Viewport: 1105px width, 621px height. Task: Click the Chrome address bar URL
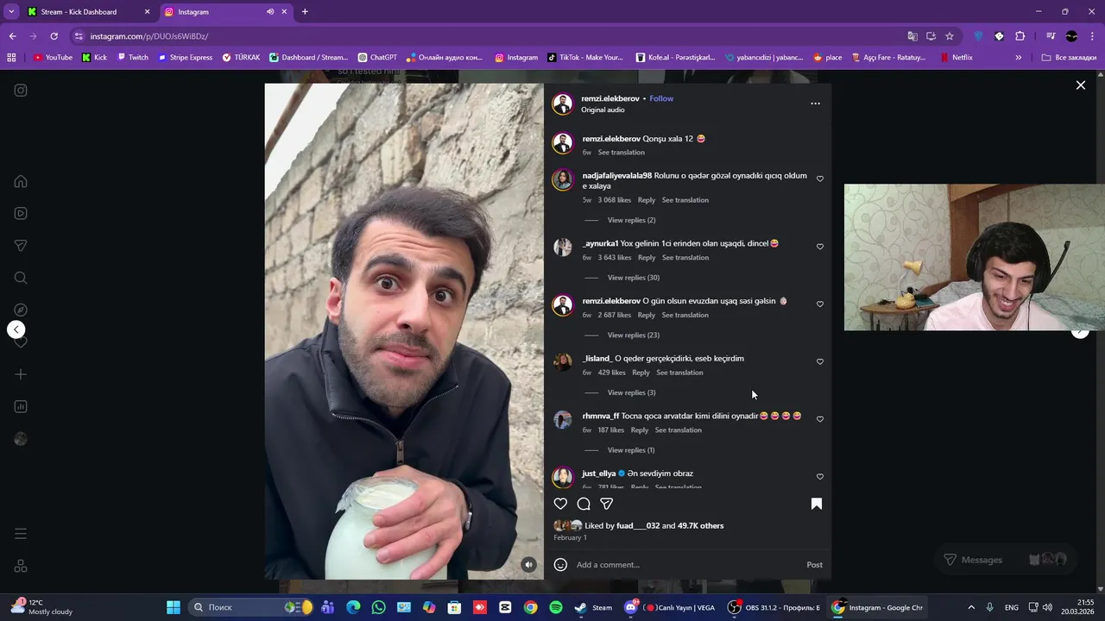tap(148, 36)
